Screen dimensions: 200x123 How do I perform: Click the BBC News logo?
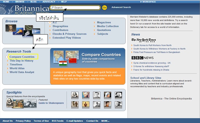[x=142, y=58]
